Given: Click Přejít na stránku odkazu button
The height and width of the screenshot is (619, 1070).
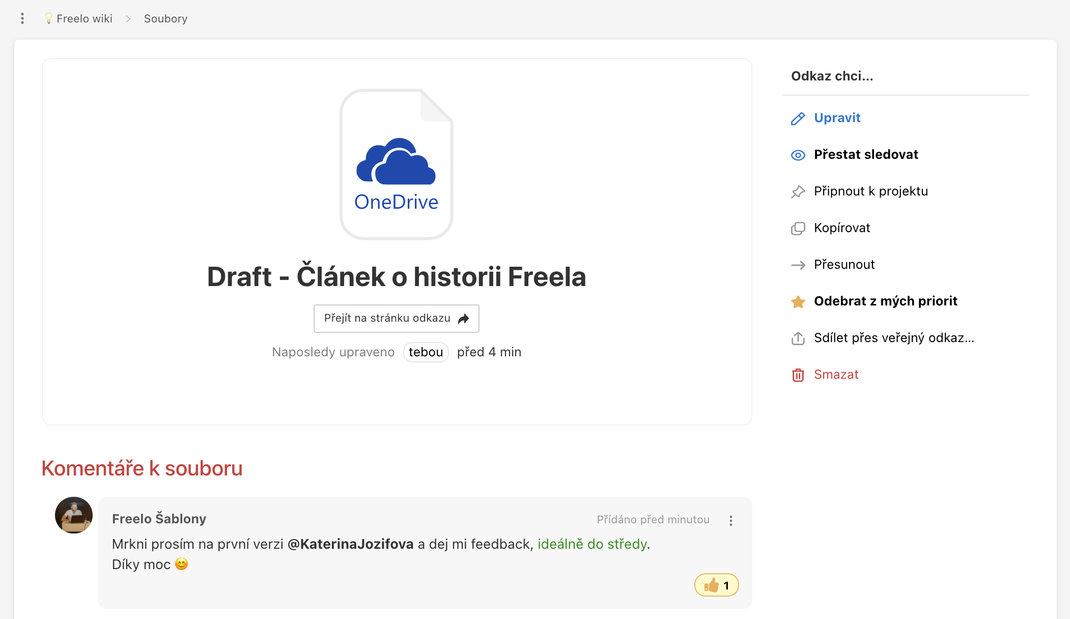Looking at the screenshot, I should (x=397, y=319).
